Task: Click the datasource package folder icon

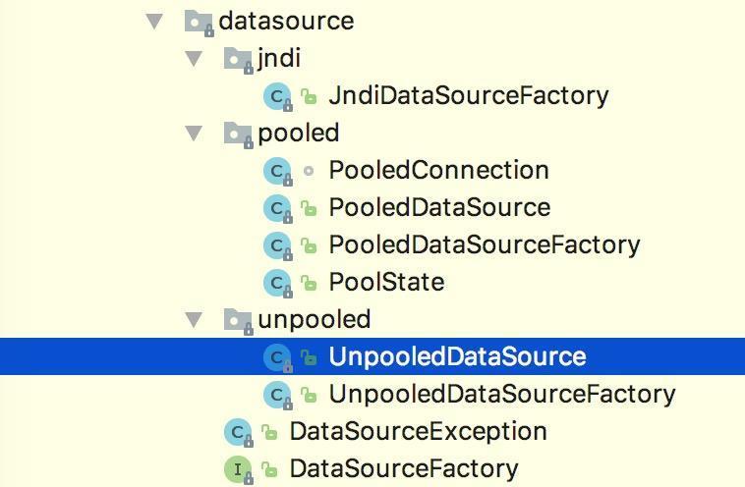Action: [x=200, y=22]
